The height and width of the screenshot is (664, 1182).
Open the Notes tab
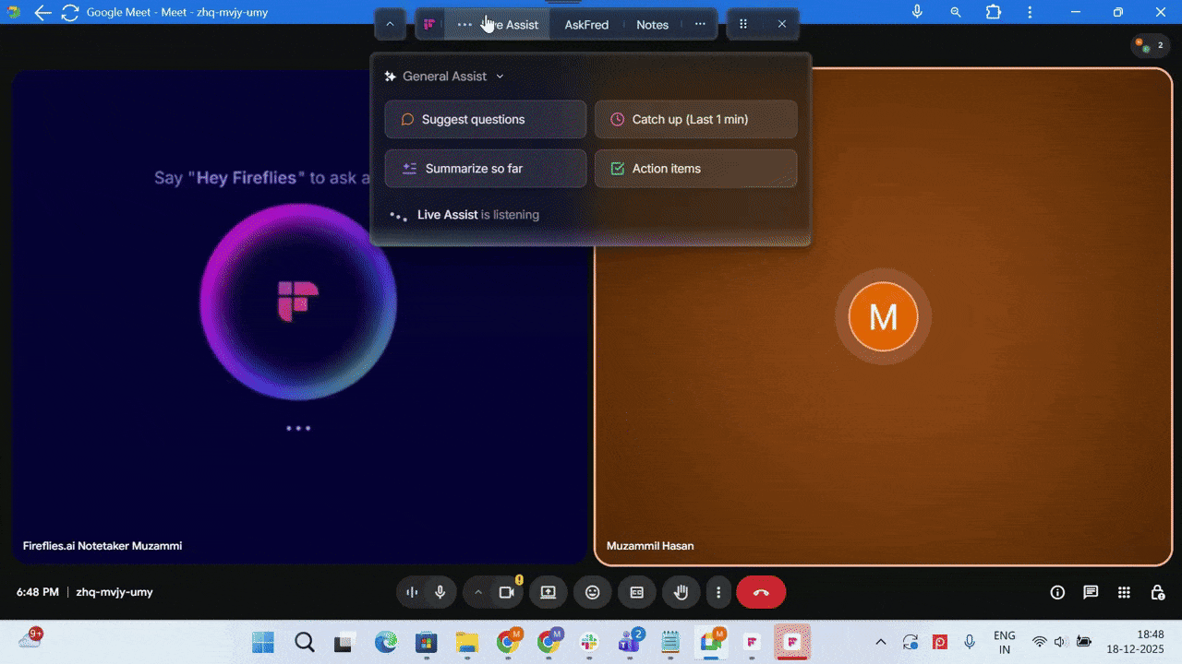pos(652,24)
